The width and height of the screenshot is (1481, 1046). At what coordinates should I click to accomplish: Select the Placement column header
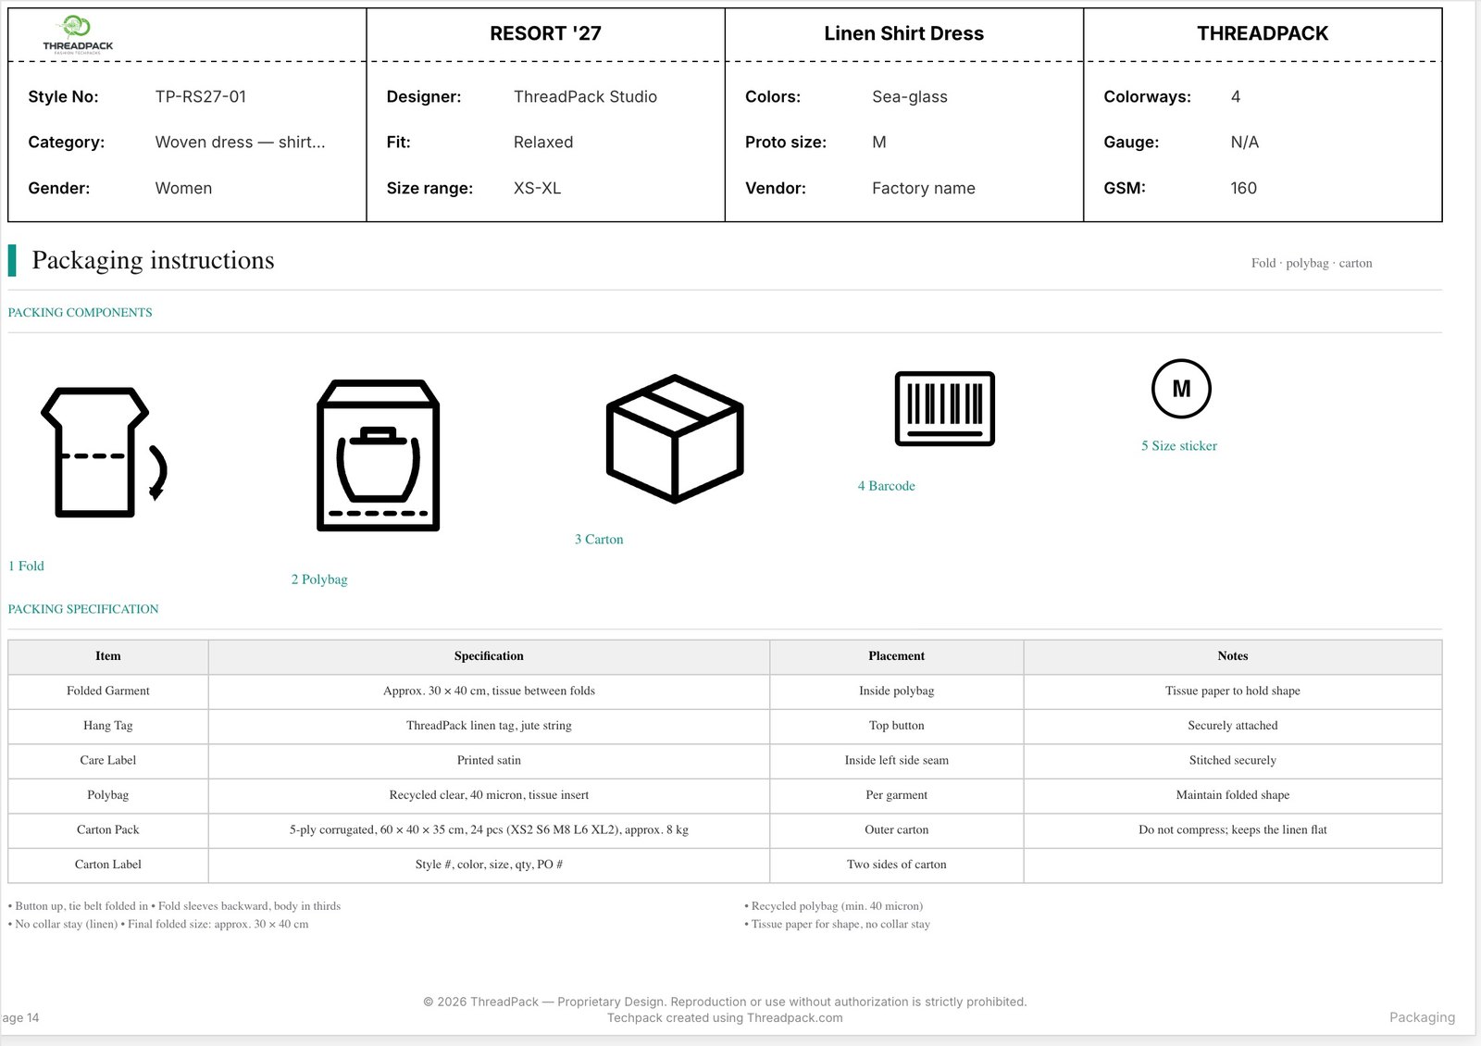click(896, 656)
